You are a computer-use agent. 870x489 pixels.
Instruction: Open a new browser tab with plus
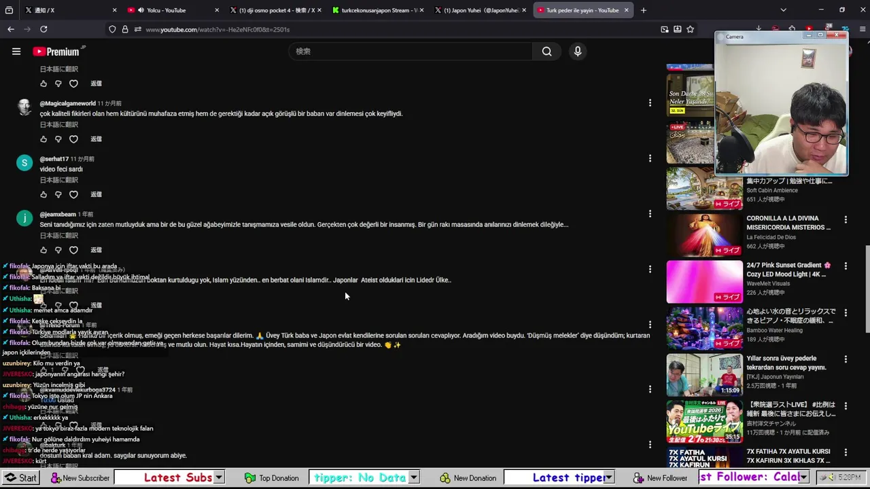643,10
